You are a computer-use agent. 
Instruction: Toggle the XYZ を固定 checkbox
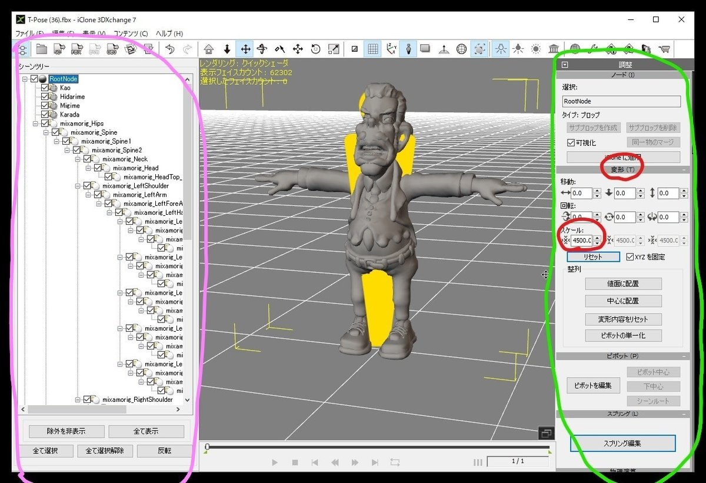[x=630, y=257]
